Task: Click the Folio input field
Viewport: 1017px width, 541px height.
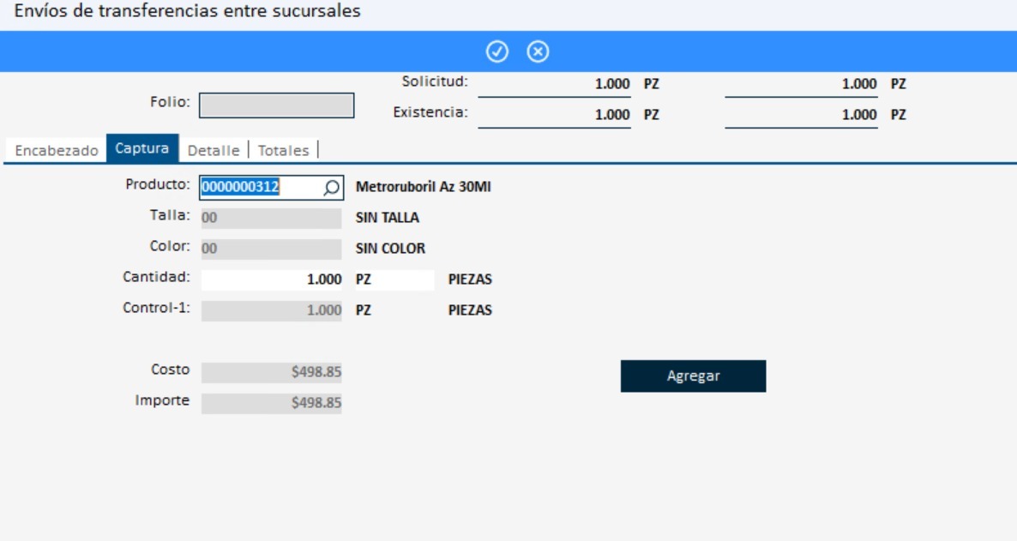Action: [276, 105]
